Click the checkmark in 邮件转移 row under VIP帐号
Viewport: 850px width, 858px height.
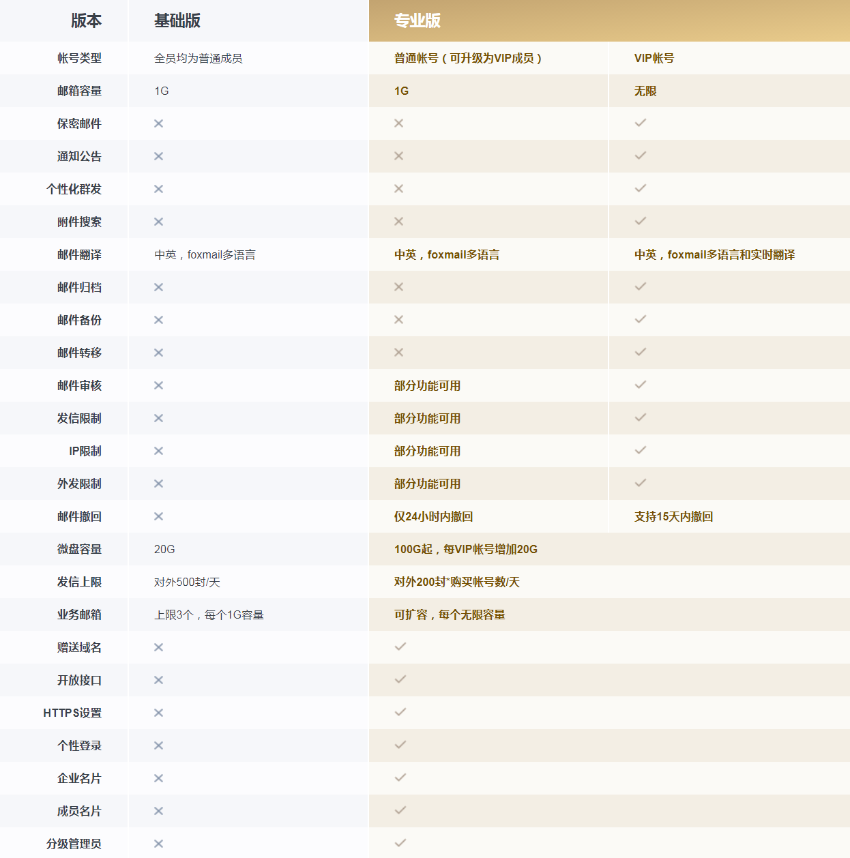pyautogui.click(x=641, y=352)
